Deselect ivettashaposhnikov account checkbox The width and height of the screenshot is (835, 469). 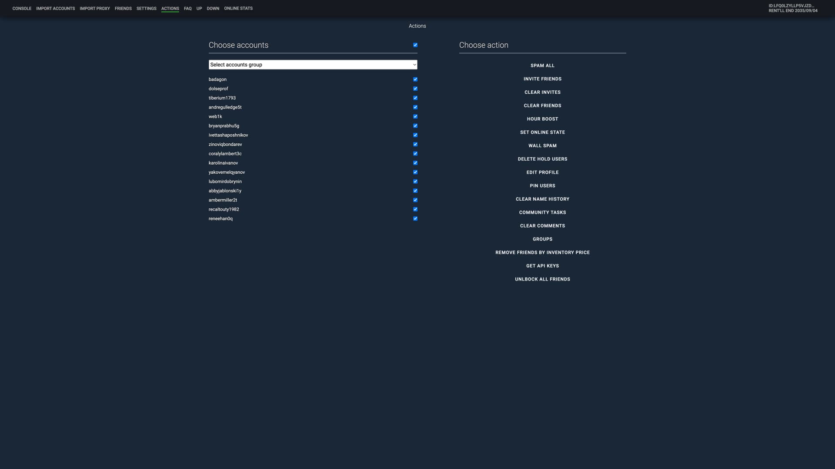coord(415,135)
